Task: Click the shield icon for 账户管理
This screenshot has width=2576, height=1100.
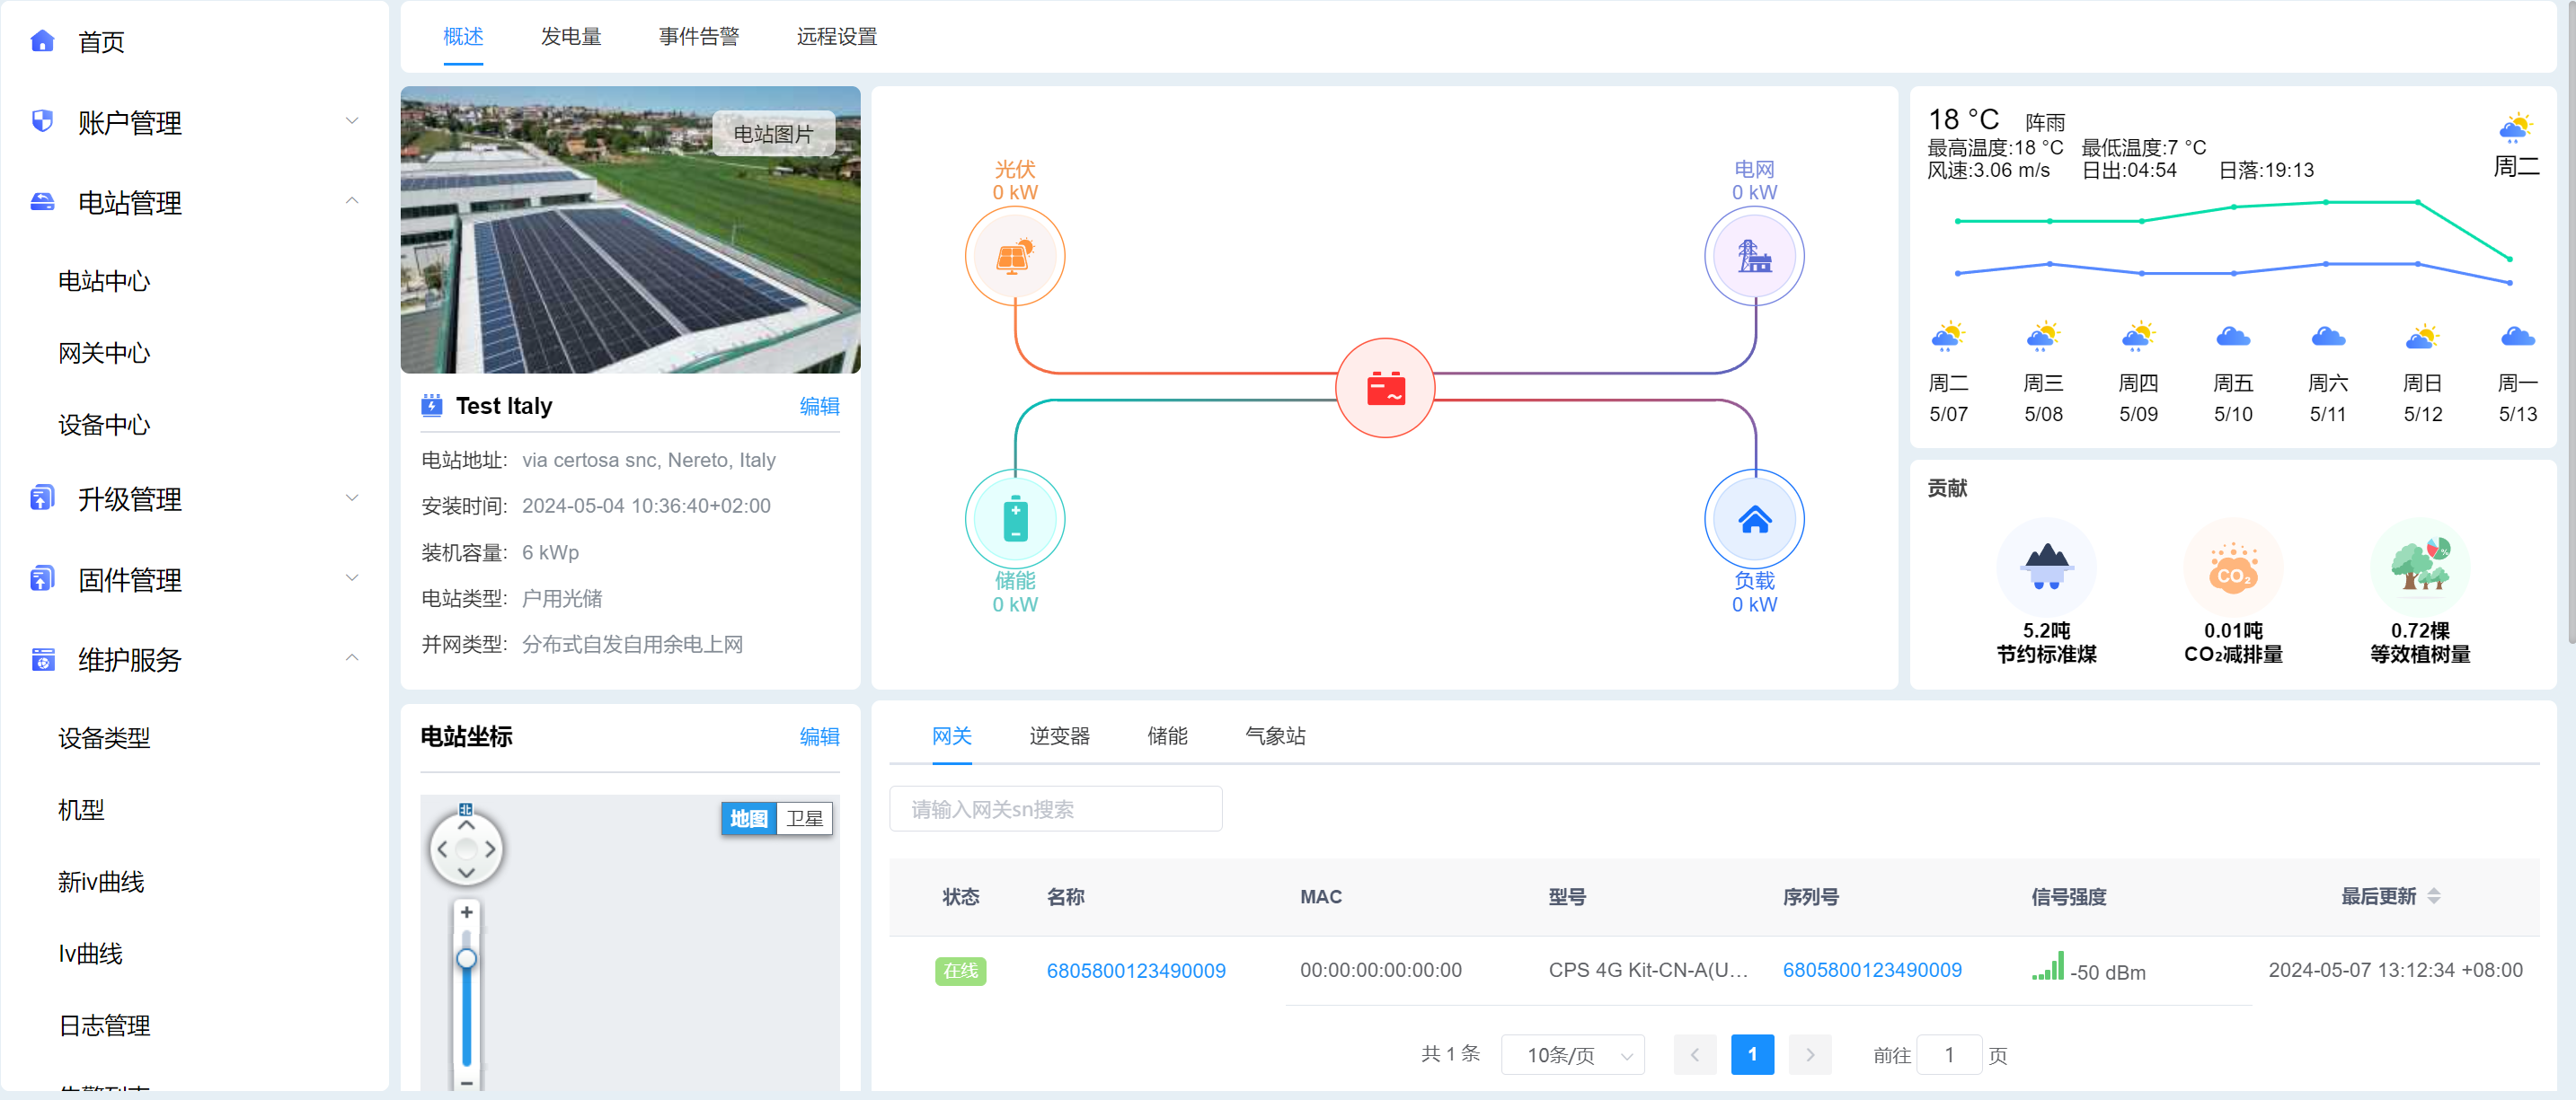Action: pos(42,121)
